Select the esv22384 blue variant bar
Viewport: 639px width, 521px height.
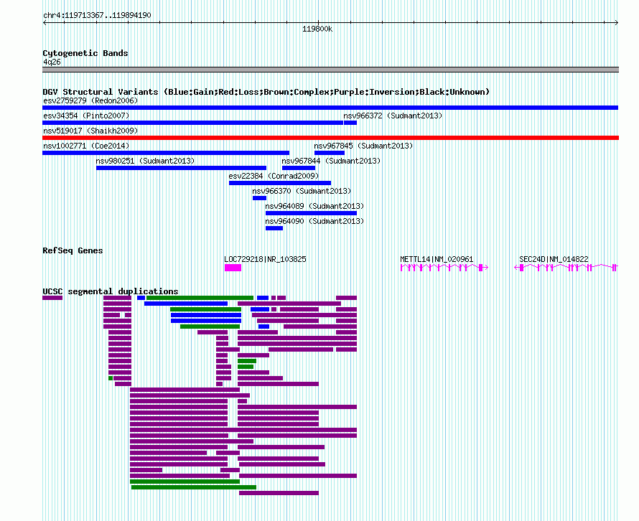pyautogui.click(x=280, y=183)
